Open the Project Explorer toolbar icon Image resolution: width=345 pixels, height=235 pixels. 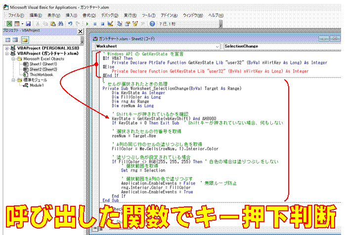[120, 24]
